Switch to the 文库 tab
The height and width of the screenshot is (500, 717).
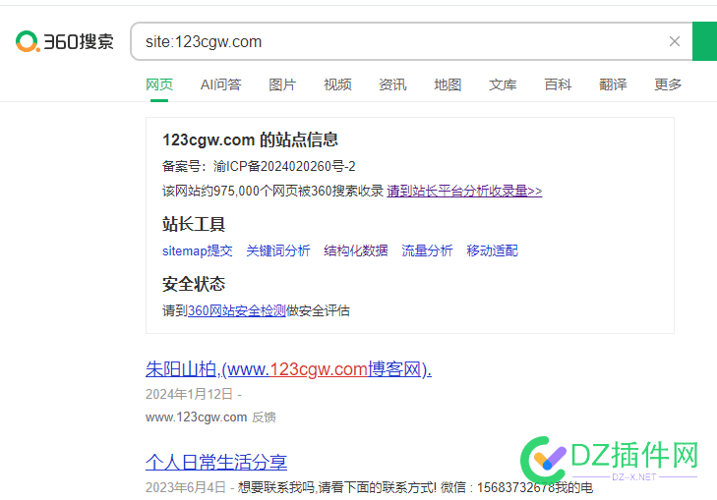click(503, 84)
